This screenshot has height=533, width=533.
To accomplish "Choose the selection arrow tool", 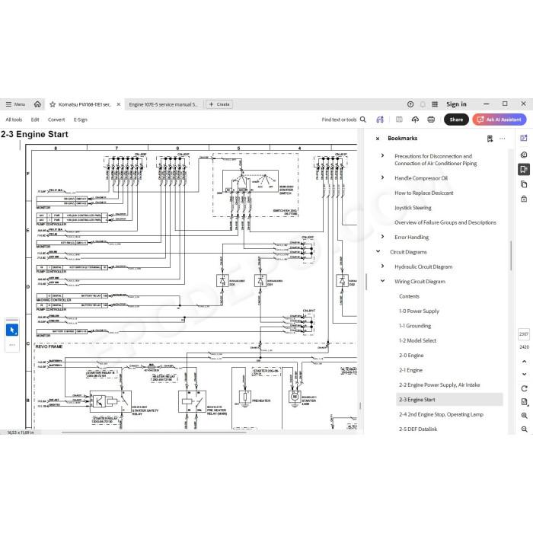I will tap(12, 330).
